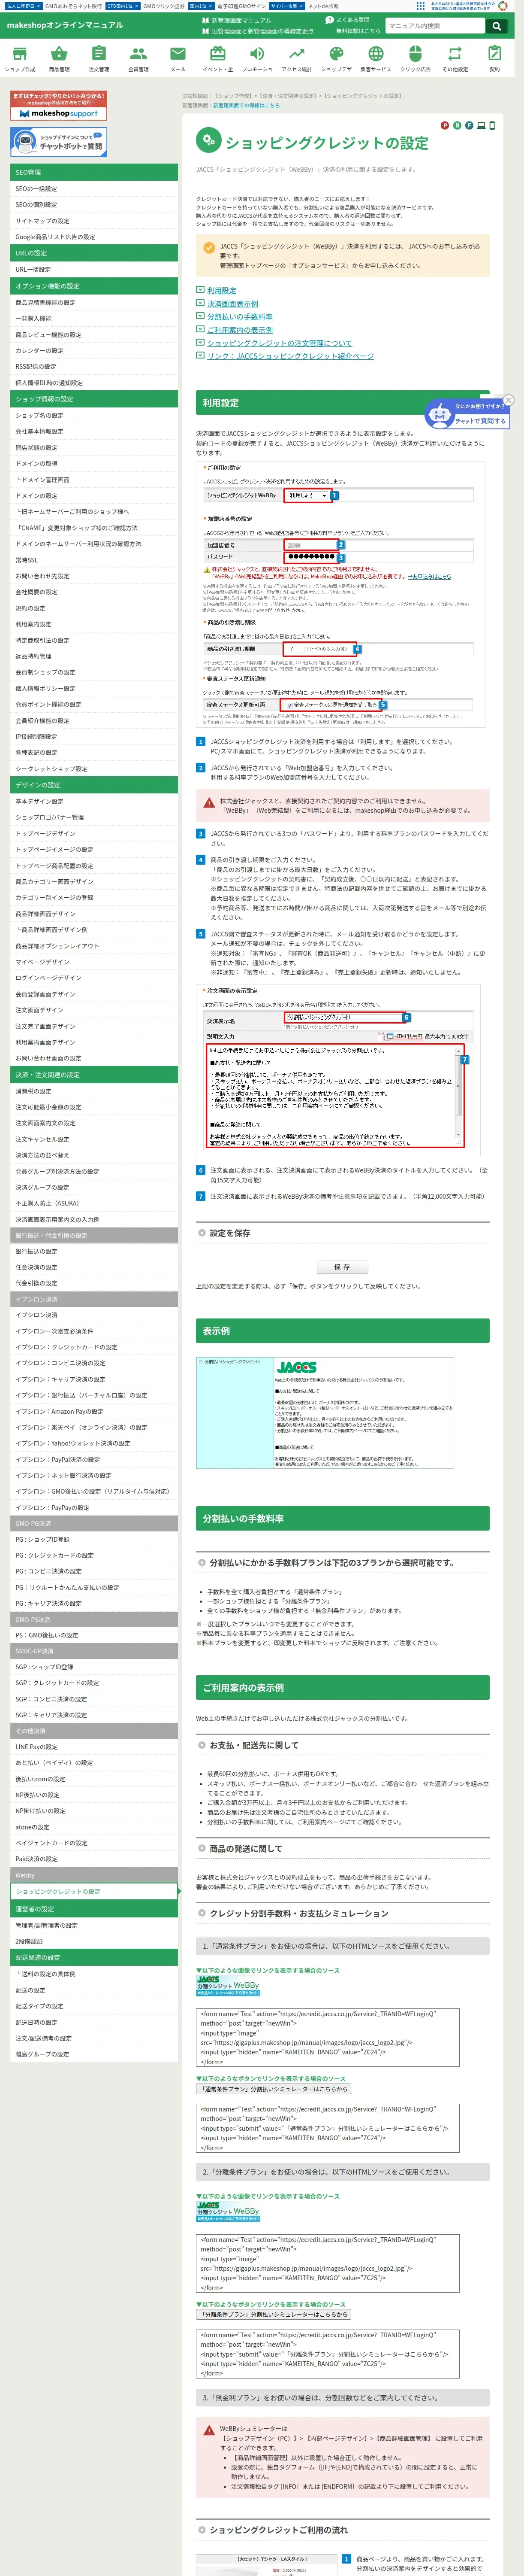
Task: Open the 商品レビュー機能の設定 sidebar item
Action: point(94,334)
